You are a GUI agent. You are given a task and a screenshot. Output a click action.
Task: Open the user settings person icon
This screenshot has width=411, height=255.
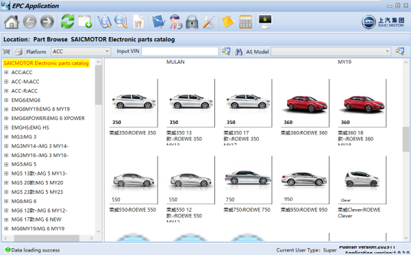(x=175, y=22)
